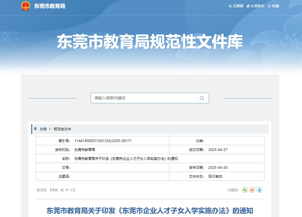Set font size to 中
The height and width of the screenshot is (217, 302).
[67, 190]
